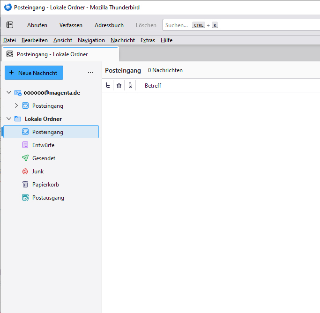The image size is (320, 313).
Task: Select the Gesendet folder
Action: tap(44, 158)
